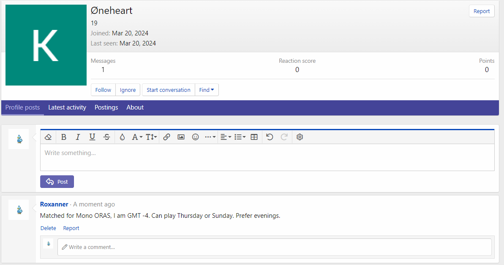Expand the font family dropdown
This screenshot has width=504, height=265.
point(137,137)
